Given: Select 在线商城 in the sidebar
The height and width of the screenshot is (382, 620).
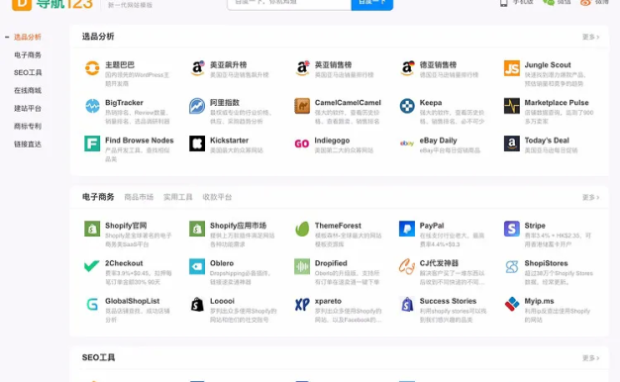Looking at the screenshot, I should coord(28,90).
